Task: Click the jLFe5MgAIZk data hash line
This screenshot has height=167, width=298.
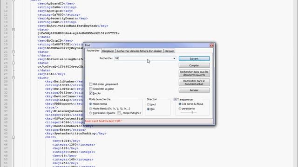Action: 79,33
